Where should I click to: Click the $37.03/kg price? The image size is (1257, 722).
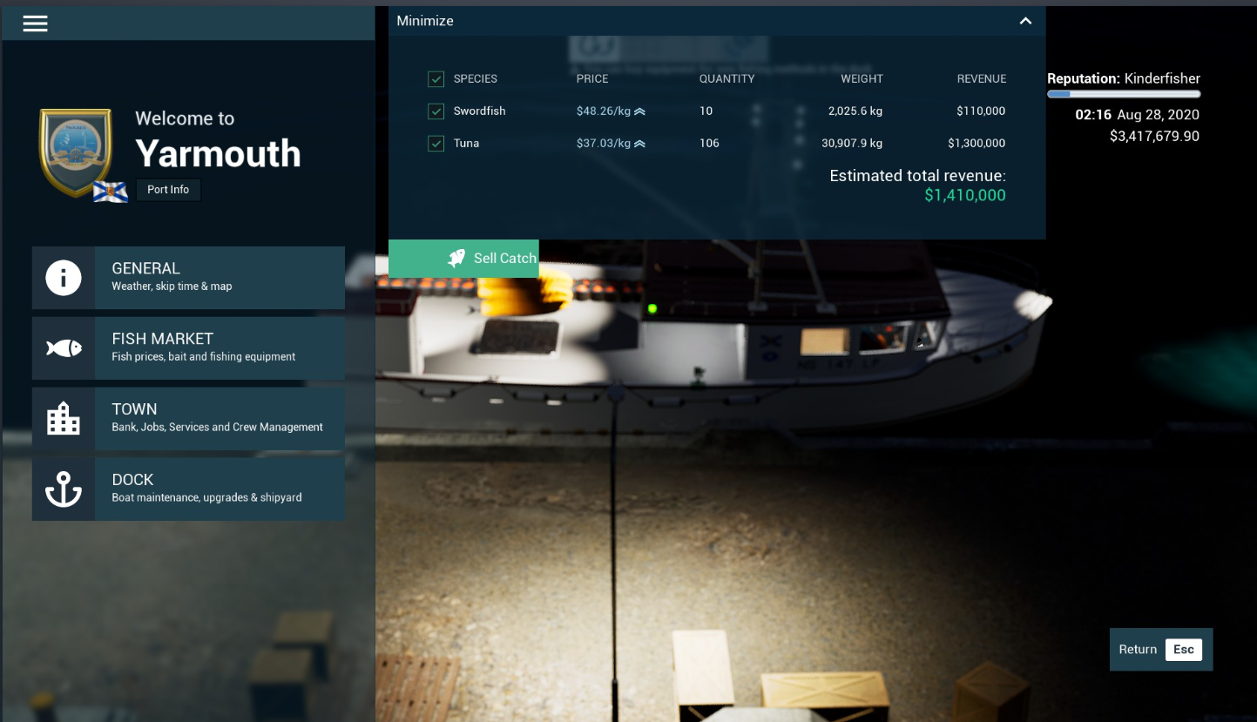tap(604, 144)
